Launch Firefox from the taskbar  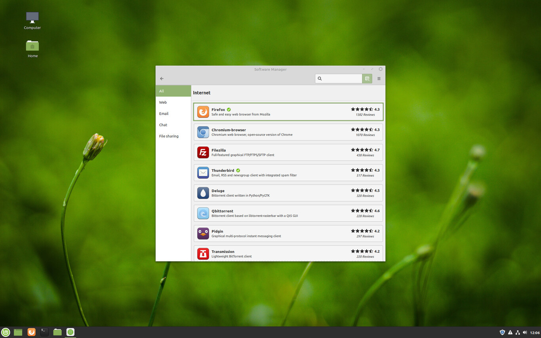click(31, 332)
